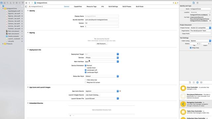Open the Breakpoint navigator icon

(20, 3)
